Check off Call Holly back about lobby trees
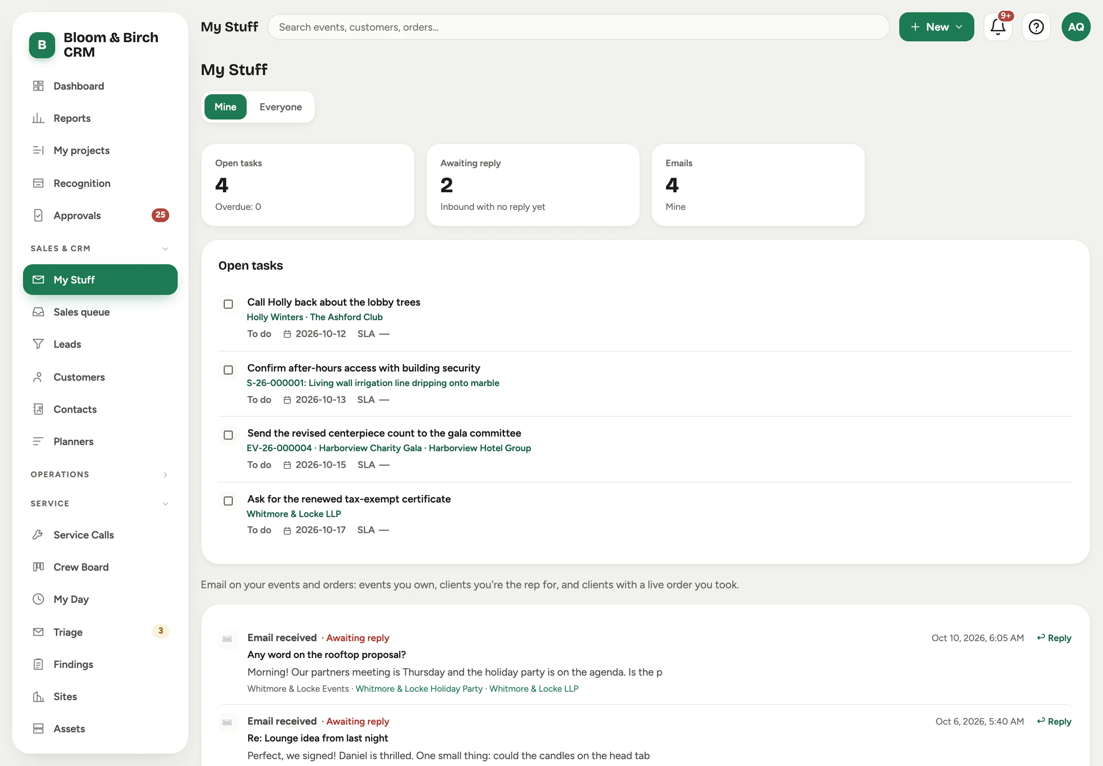The width and height of the screenshot is (1103, 766). pos(229,304)
